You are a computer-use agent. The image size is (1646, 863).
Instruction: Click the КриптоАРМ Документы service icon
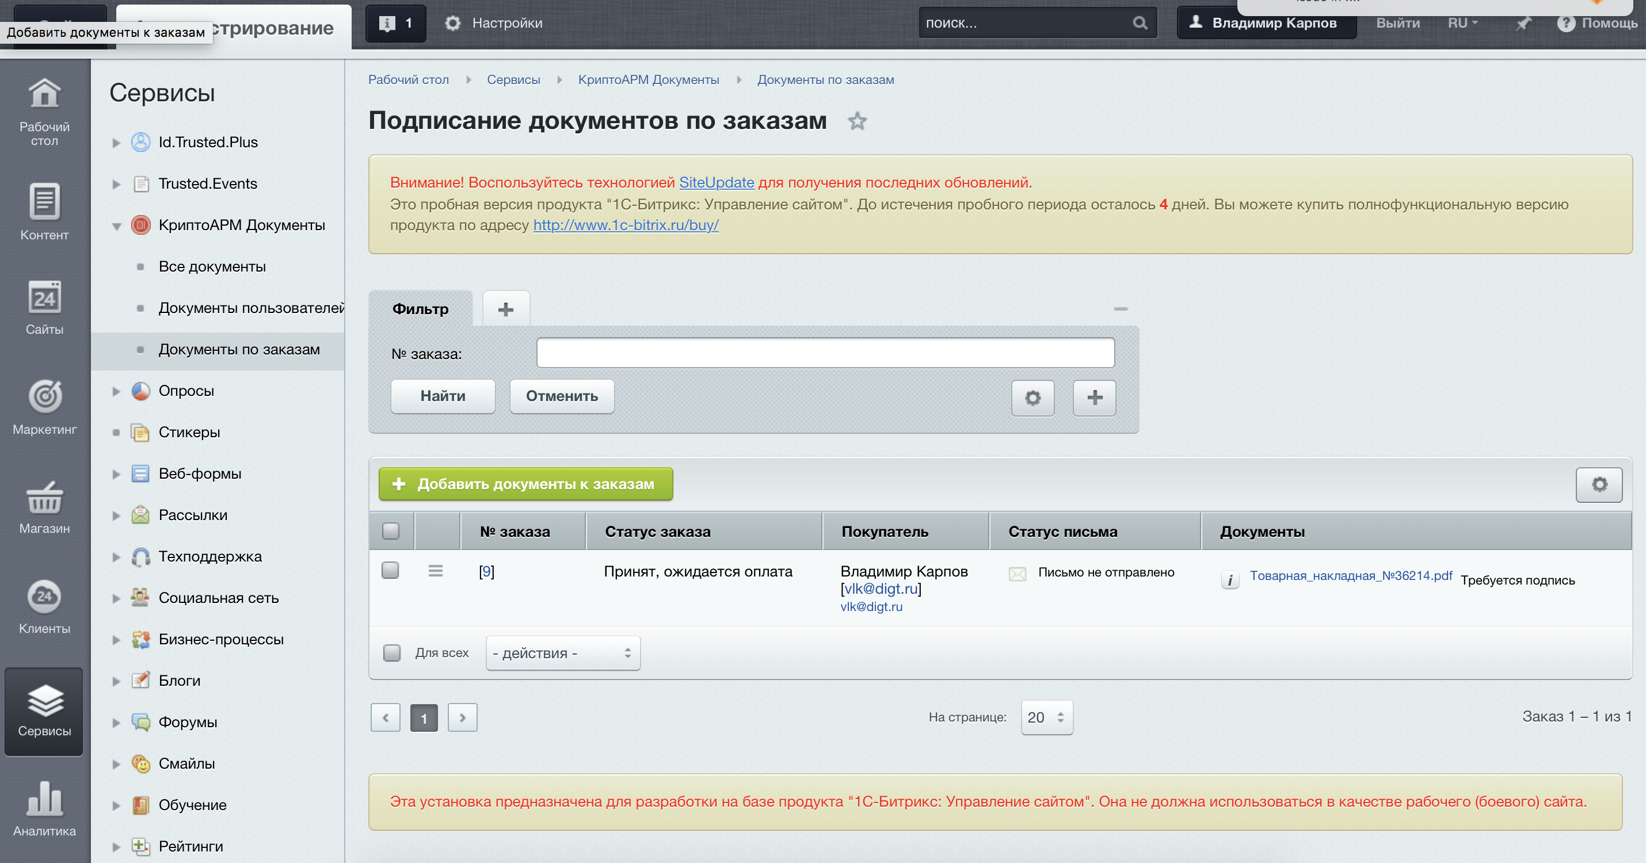click(x=142, y=226)
